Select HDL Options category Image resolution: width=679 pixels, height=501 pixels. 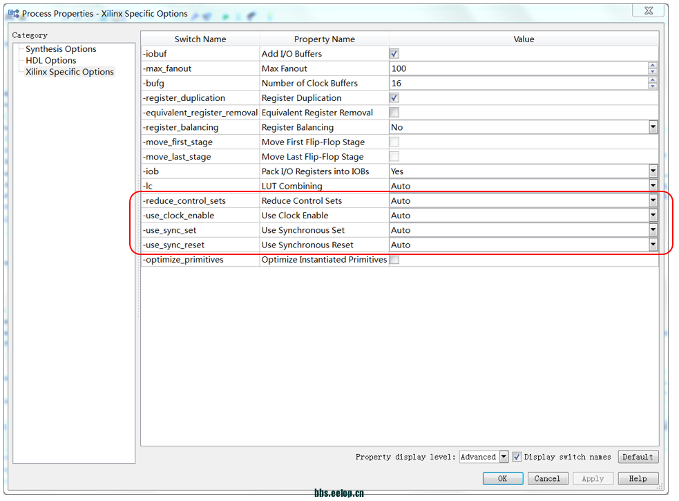click(x=51, y=60)
